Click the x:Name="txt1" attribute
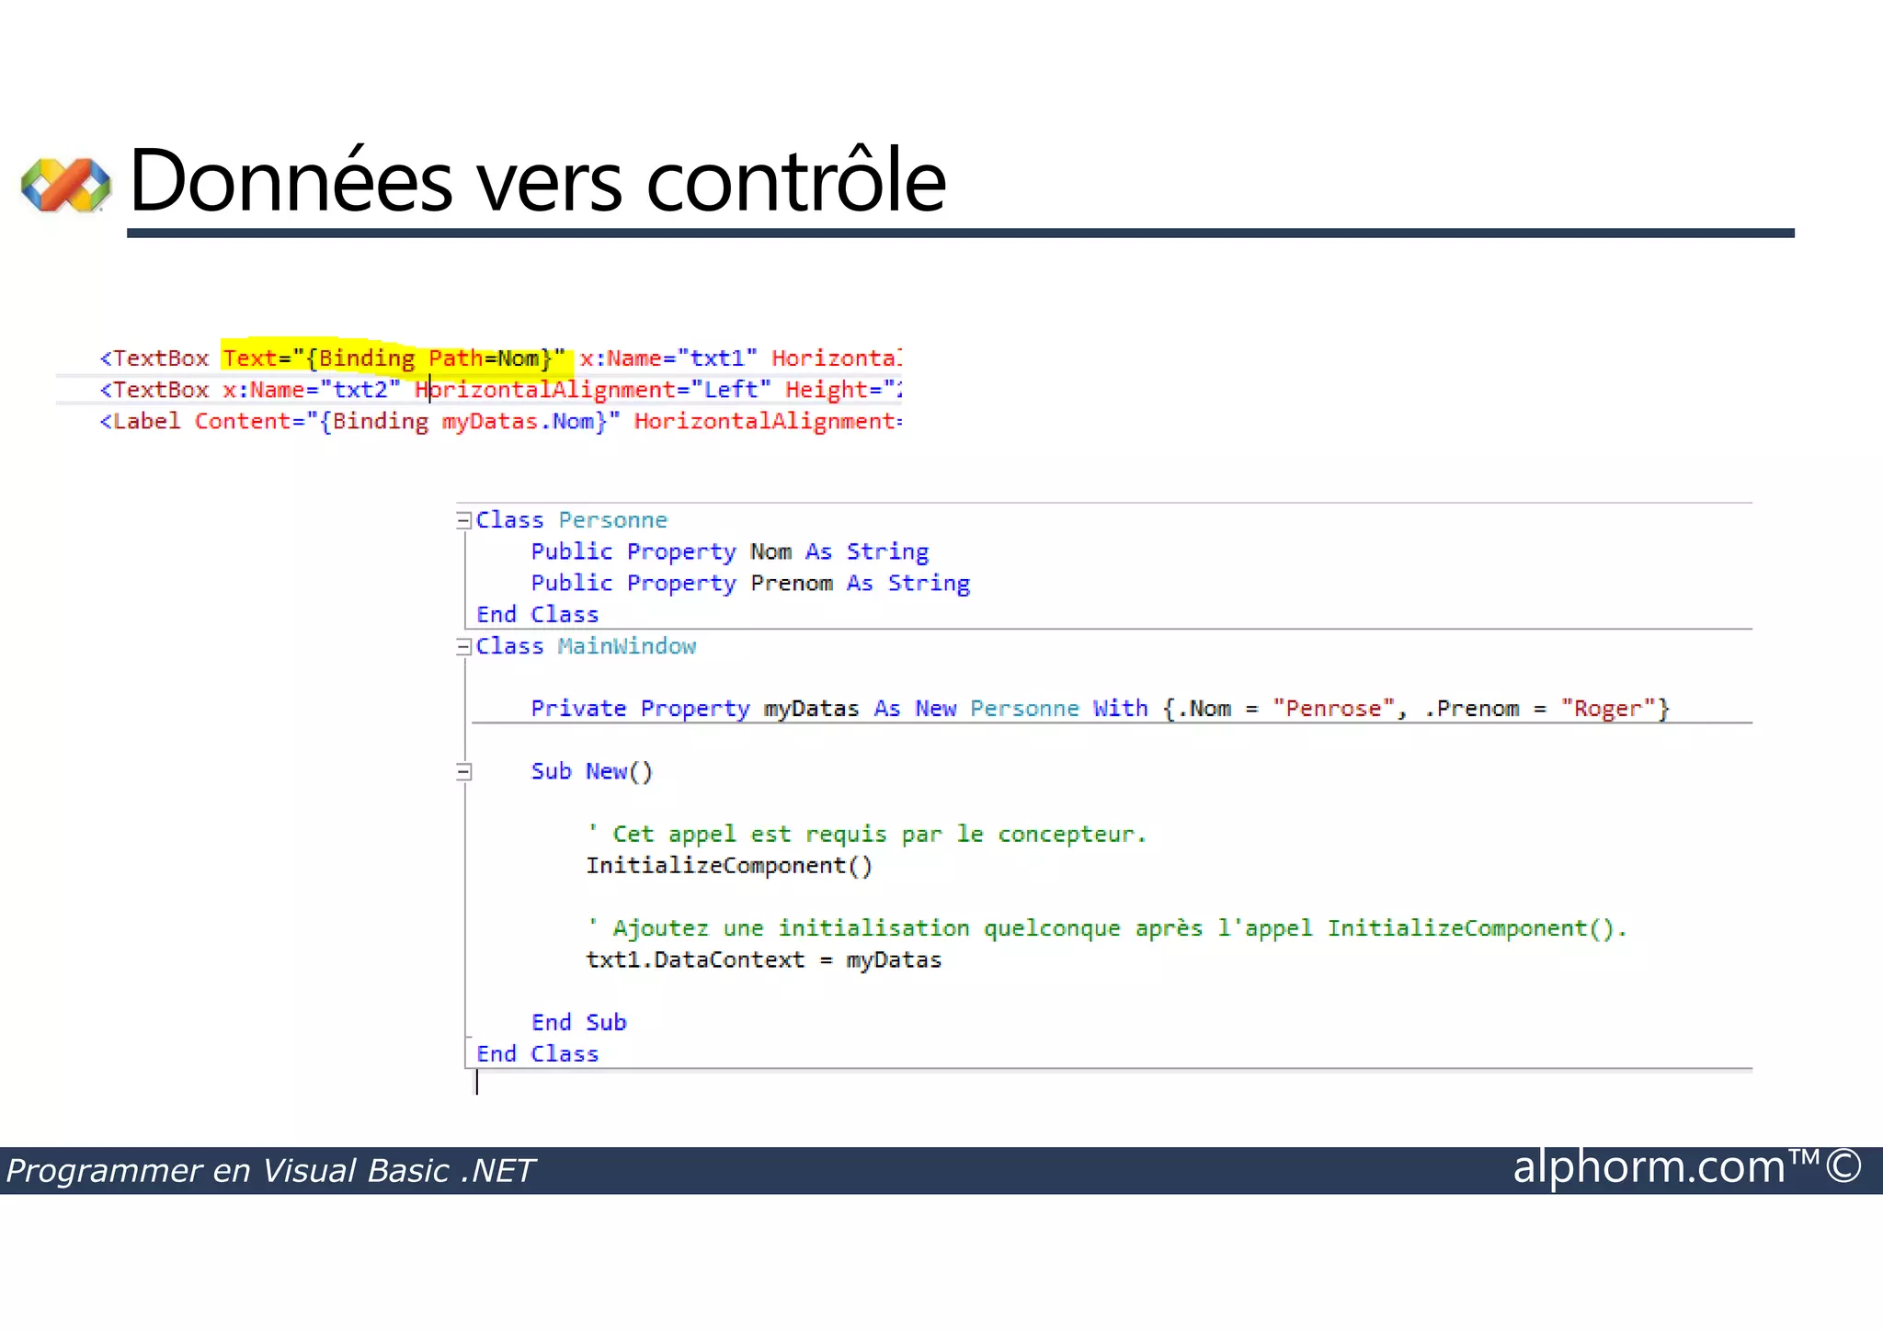This screenshot has width=1883, height=1330. pos(668,358)
